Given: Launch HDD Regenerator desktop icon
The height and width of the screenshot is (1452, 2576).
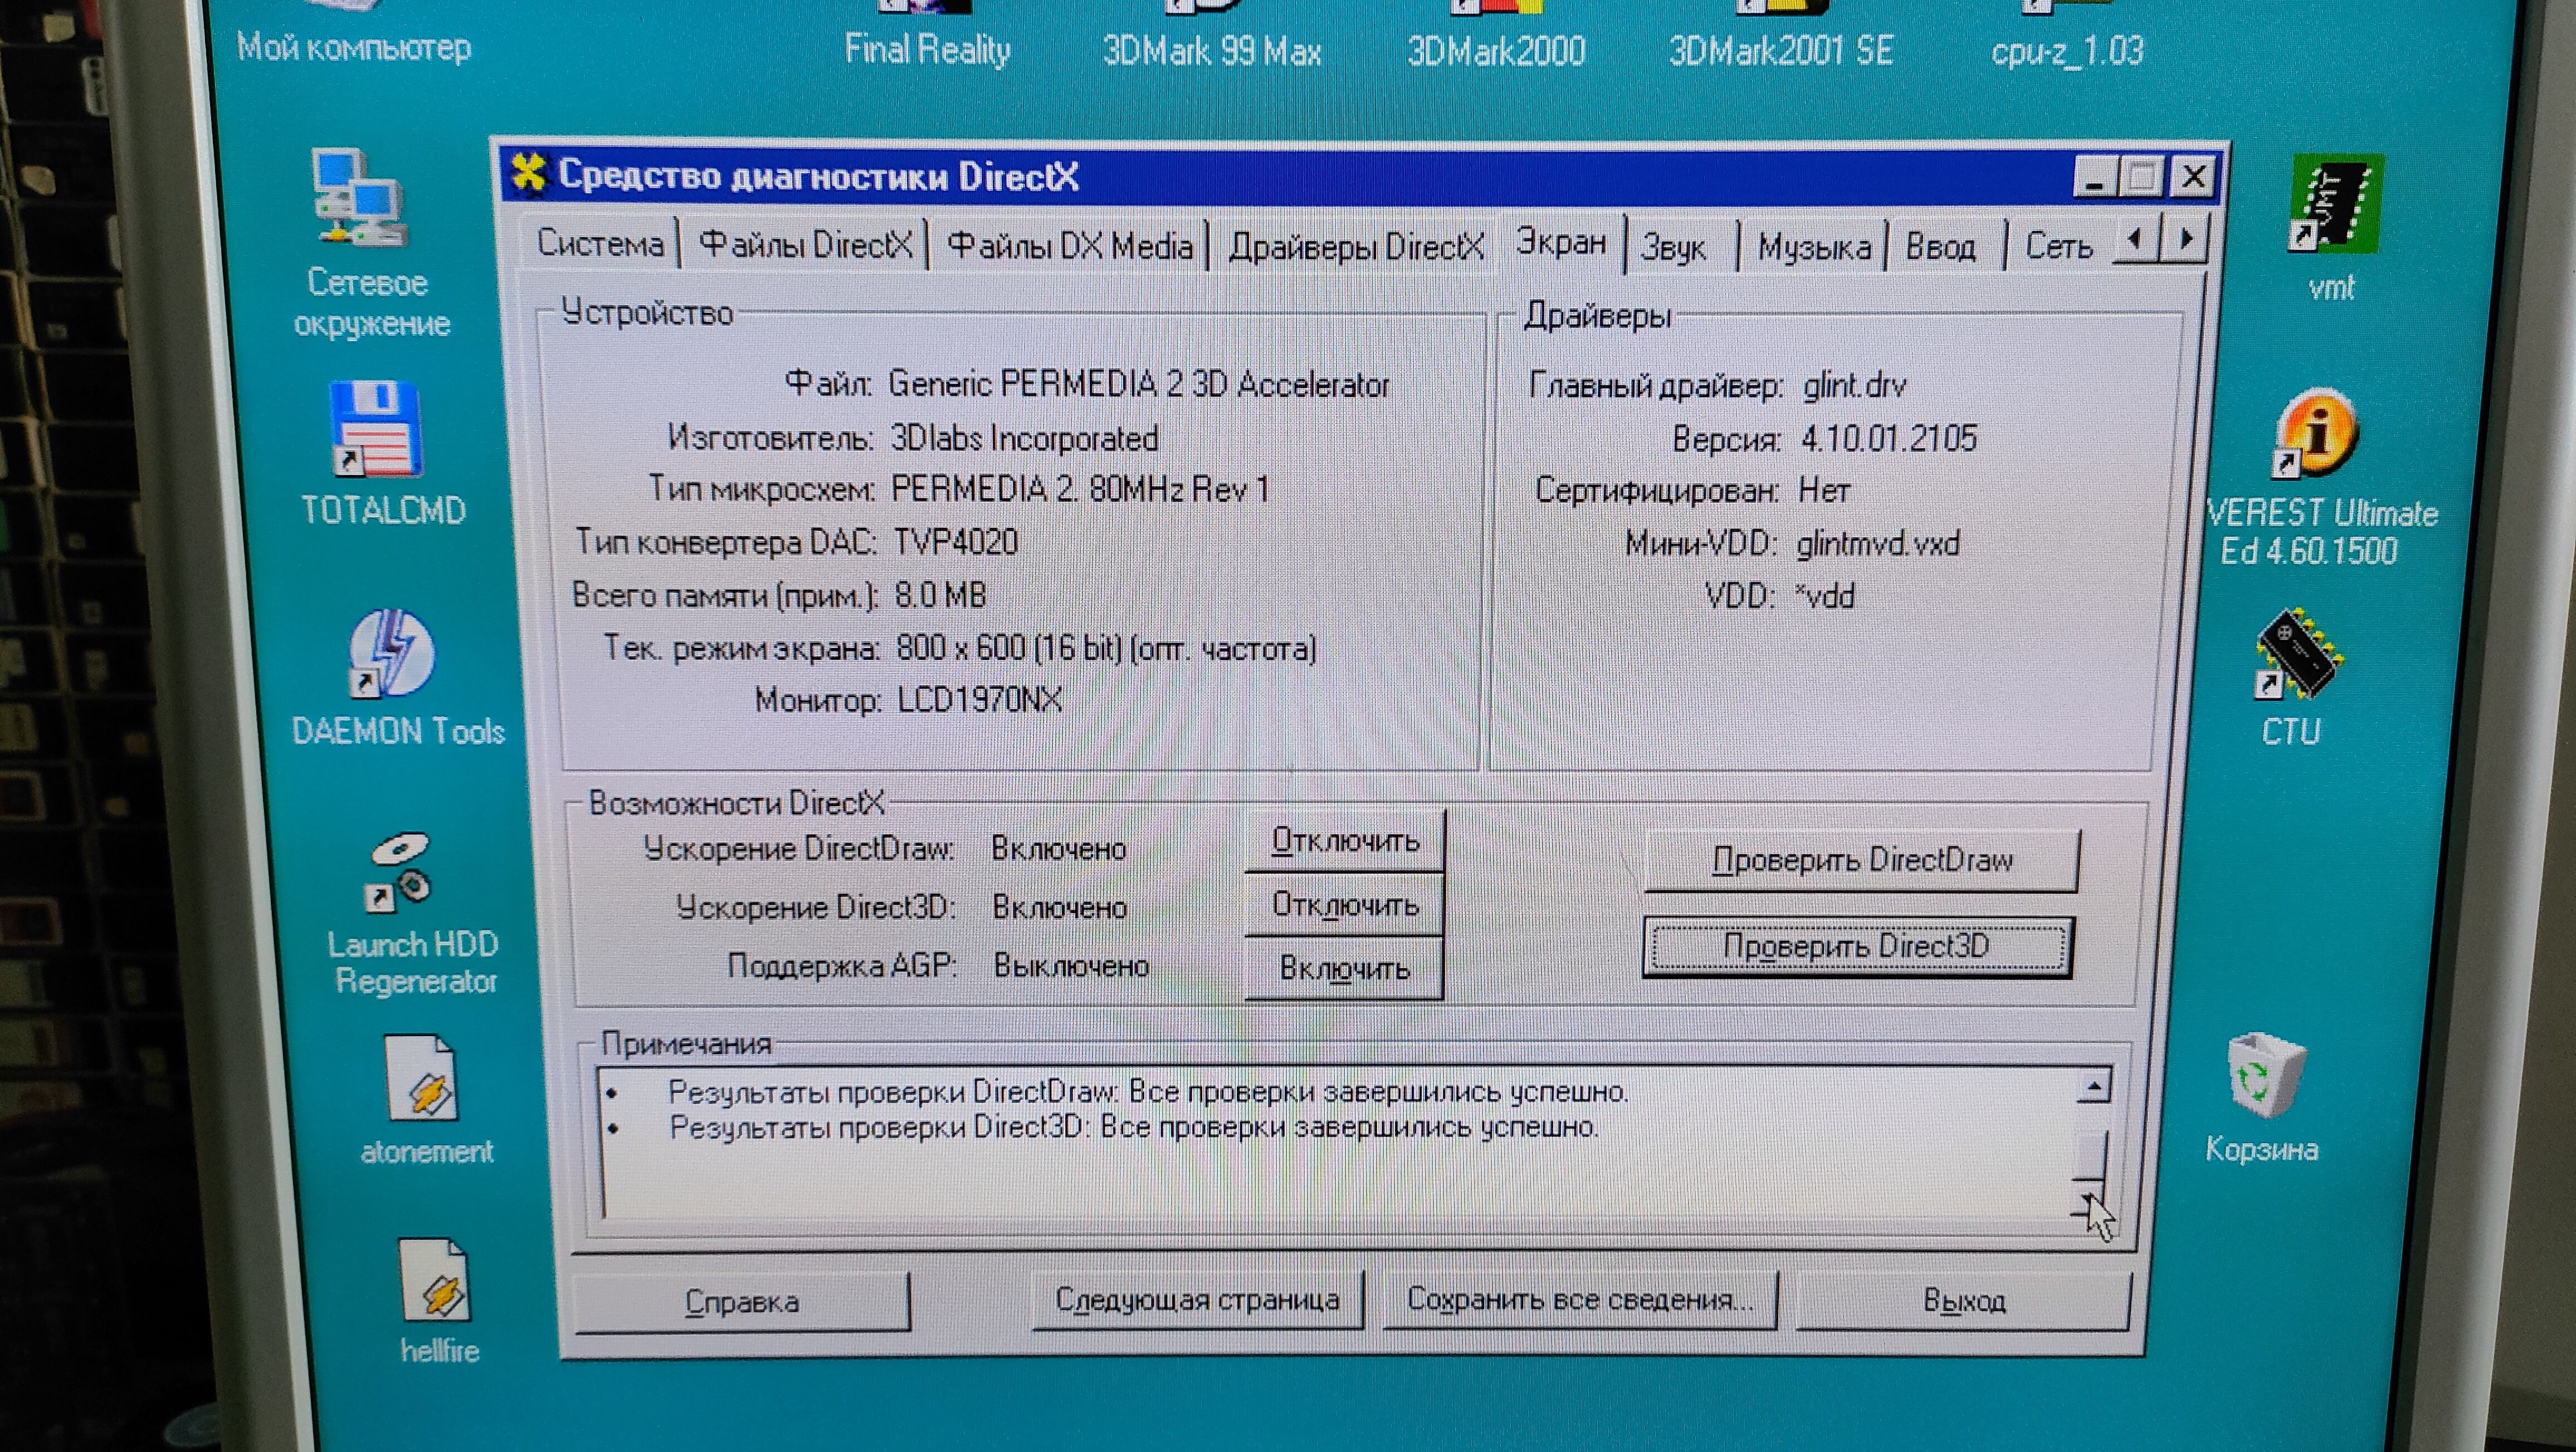Looking at the screenshot, I should [400, 875].
